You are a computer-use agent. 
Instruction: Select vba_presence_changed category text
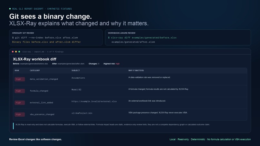tap(42, 114)
